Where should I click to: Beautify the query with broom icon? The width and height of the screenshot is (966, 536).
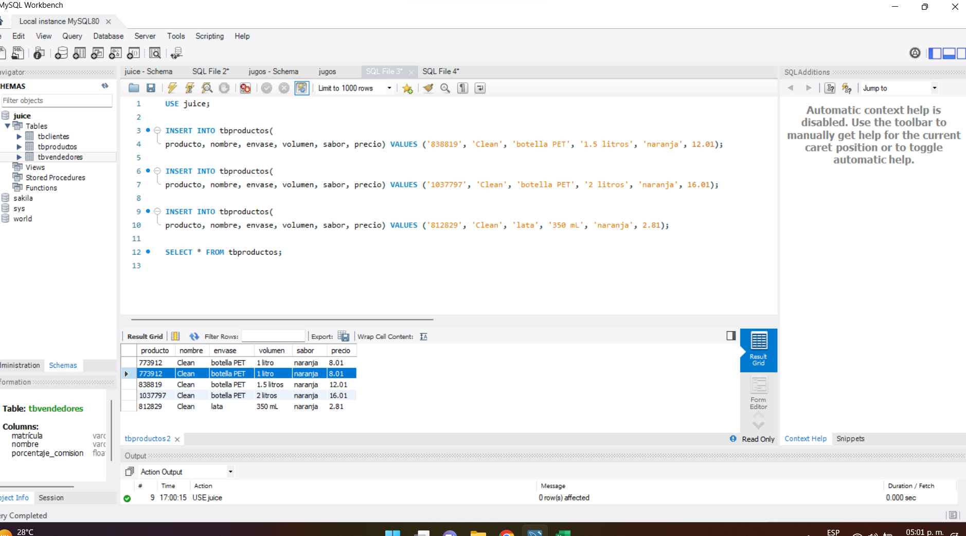click(x=428, y=88)
